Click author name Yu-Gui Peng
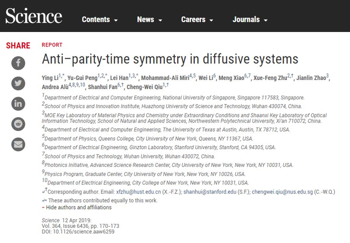Screen dimensions: 350x243 (x=83, y=78)
